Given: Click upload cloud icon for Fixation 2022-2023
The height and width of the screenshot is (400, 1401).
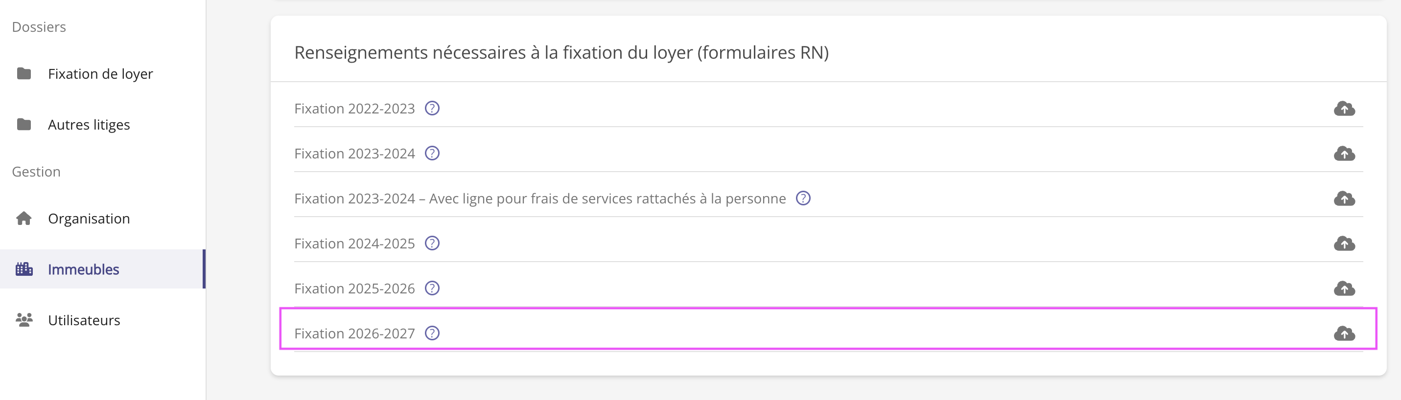Looking at the screenshot, I should tap(1344, 109).
